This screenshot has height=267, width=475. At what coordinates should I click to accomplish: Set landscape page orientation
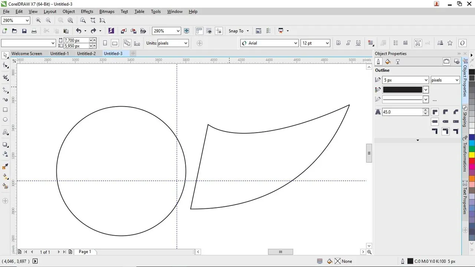(115, 43)
